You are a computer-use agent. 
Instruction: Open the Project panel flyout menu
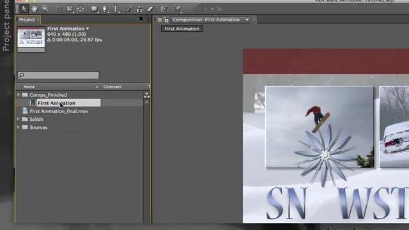click(x=140, y=19)
